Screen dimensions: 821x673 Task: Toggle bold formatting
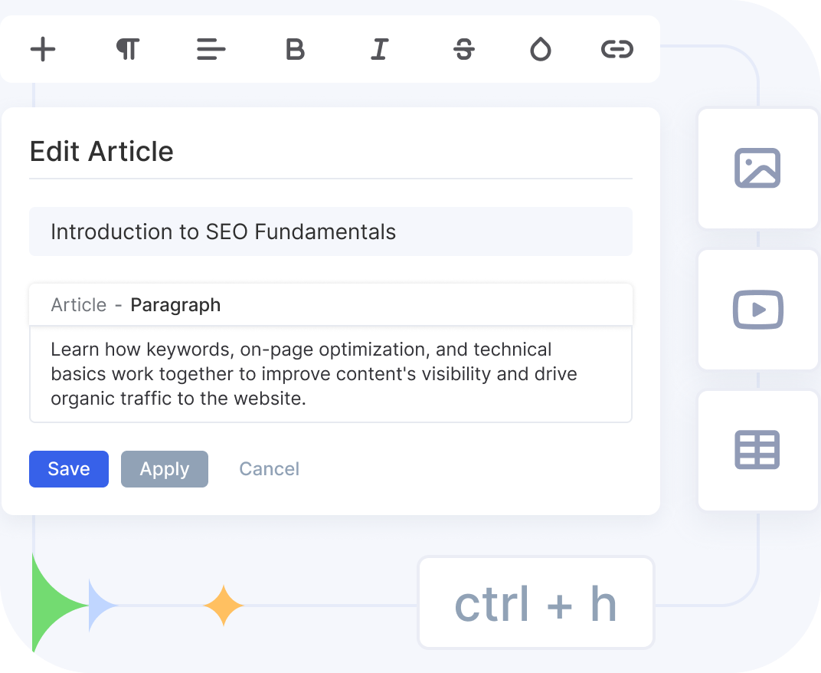(295, 50)
